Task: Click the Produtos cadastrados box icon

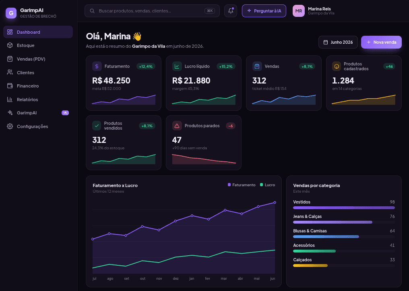Action: point(337,66)
